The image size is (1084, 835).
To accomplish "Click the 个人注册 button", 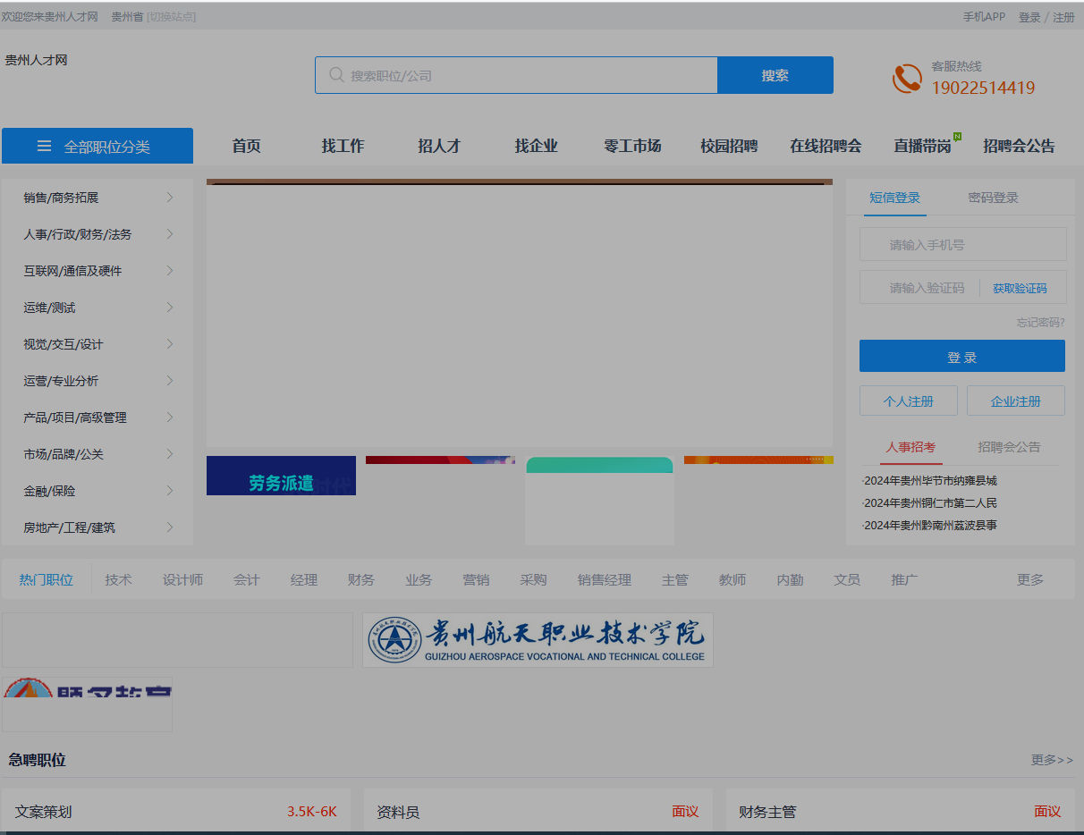I will click(x=909, y=401).
